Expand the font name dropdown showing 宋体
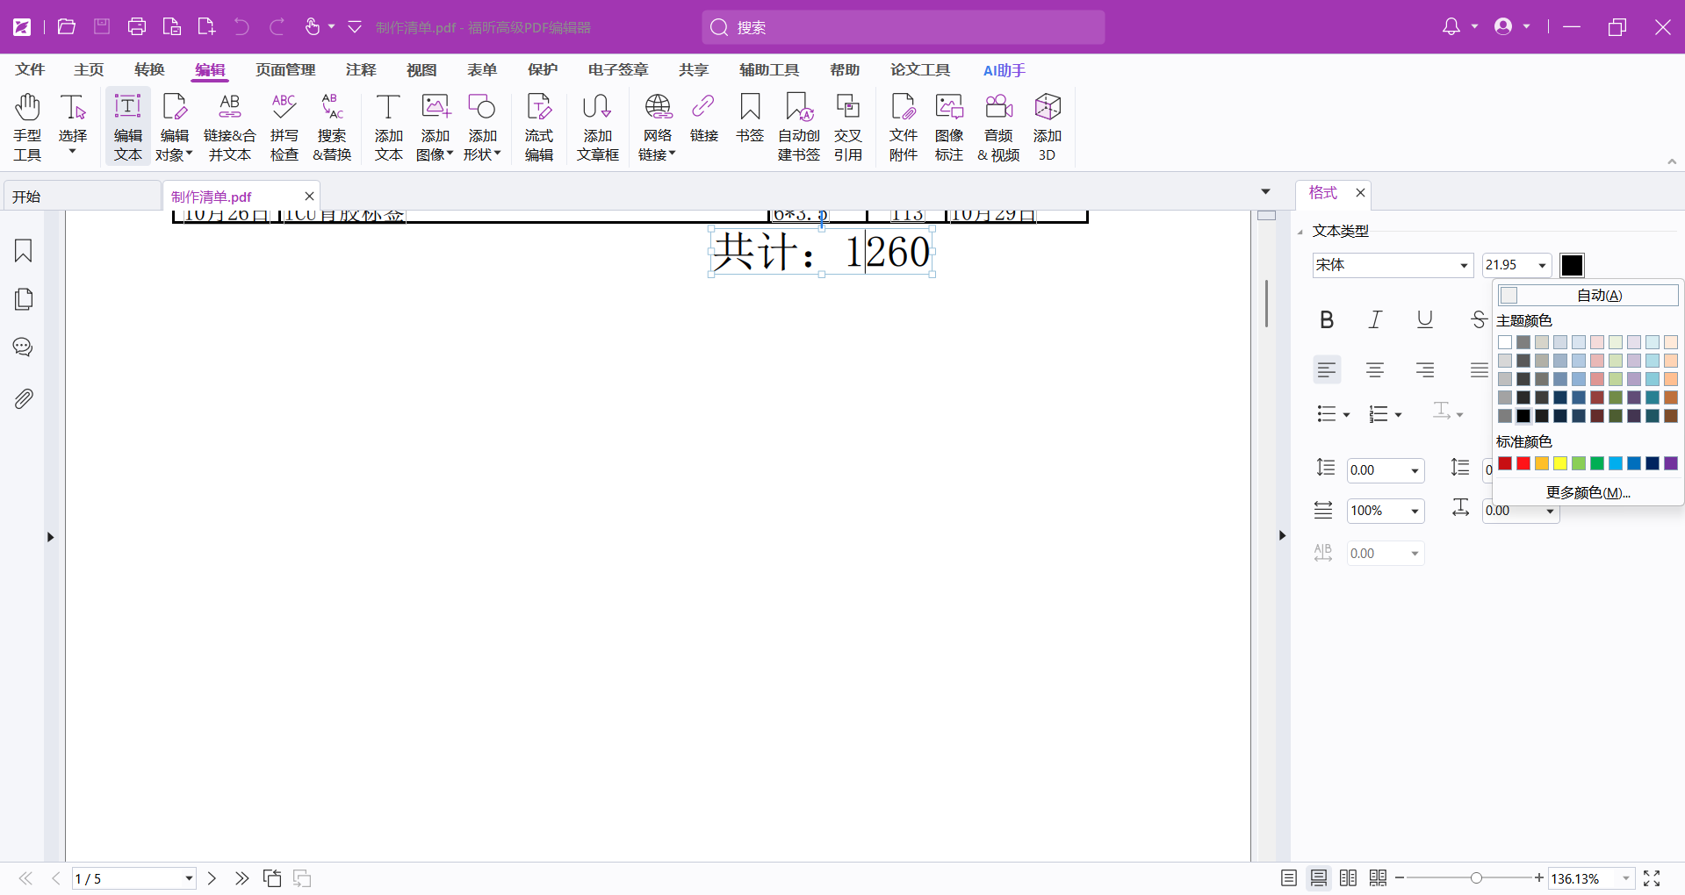Image resolution: width=1685 pixels, height=895 pixels. point(1464,266)
